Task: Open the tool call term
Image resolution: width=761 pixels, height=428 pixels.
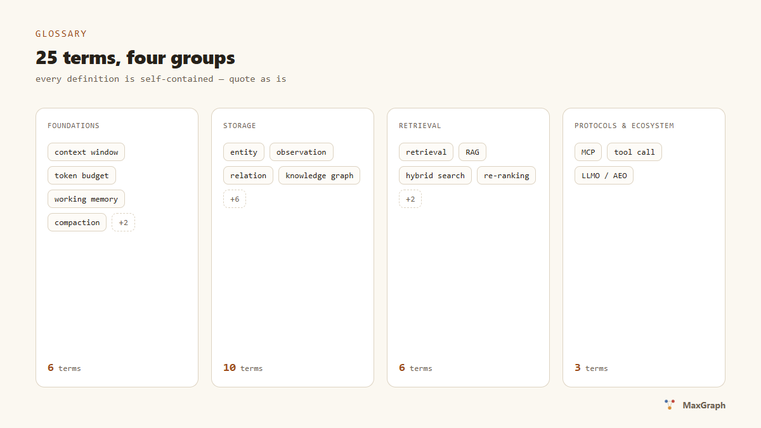Action: pos(635,152)
